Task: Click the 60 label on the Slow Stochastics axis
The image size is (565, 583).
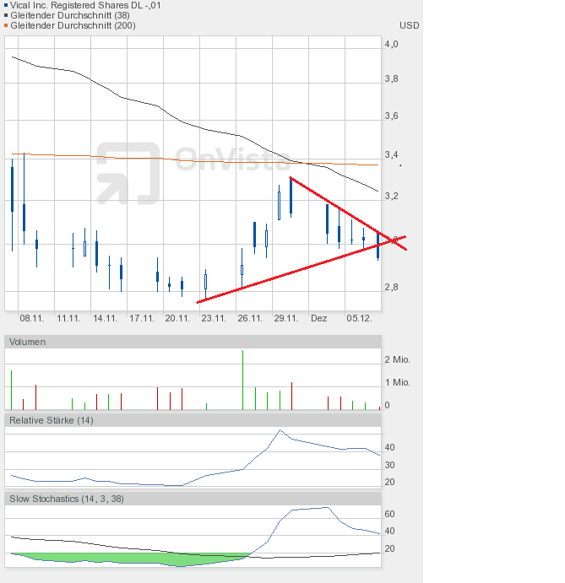Action: tap(389, 514)
